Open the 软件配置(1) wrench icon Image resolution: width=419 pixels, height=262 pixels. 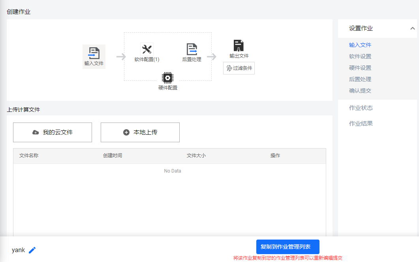[x=147, y=49]
